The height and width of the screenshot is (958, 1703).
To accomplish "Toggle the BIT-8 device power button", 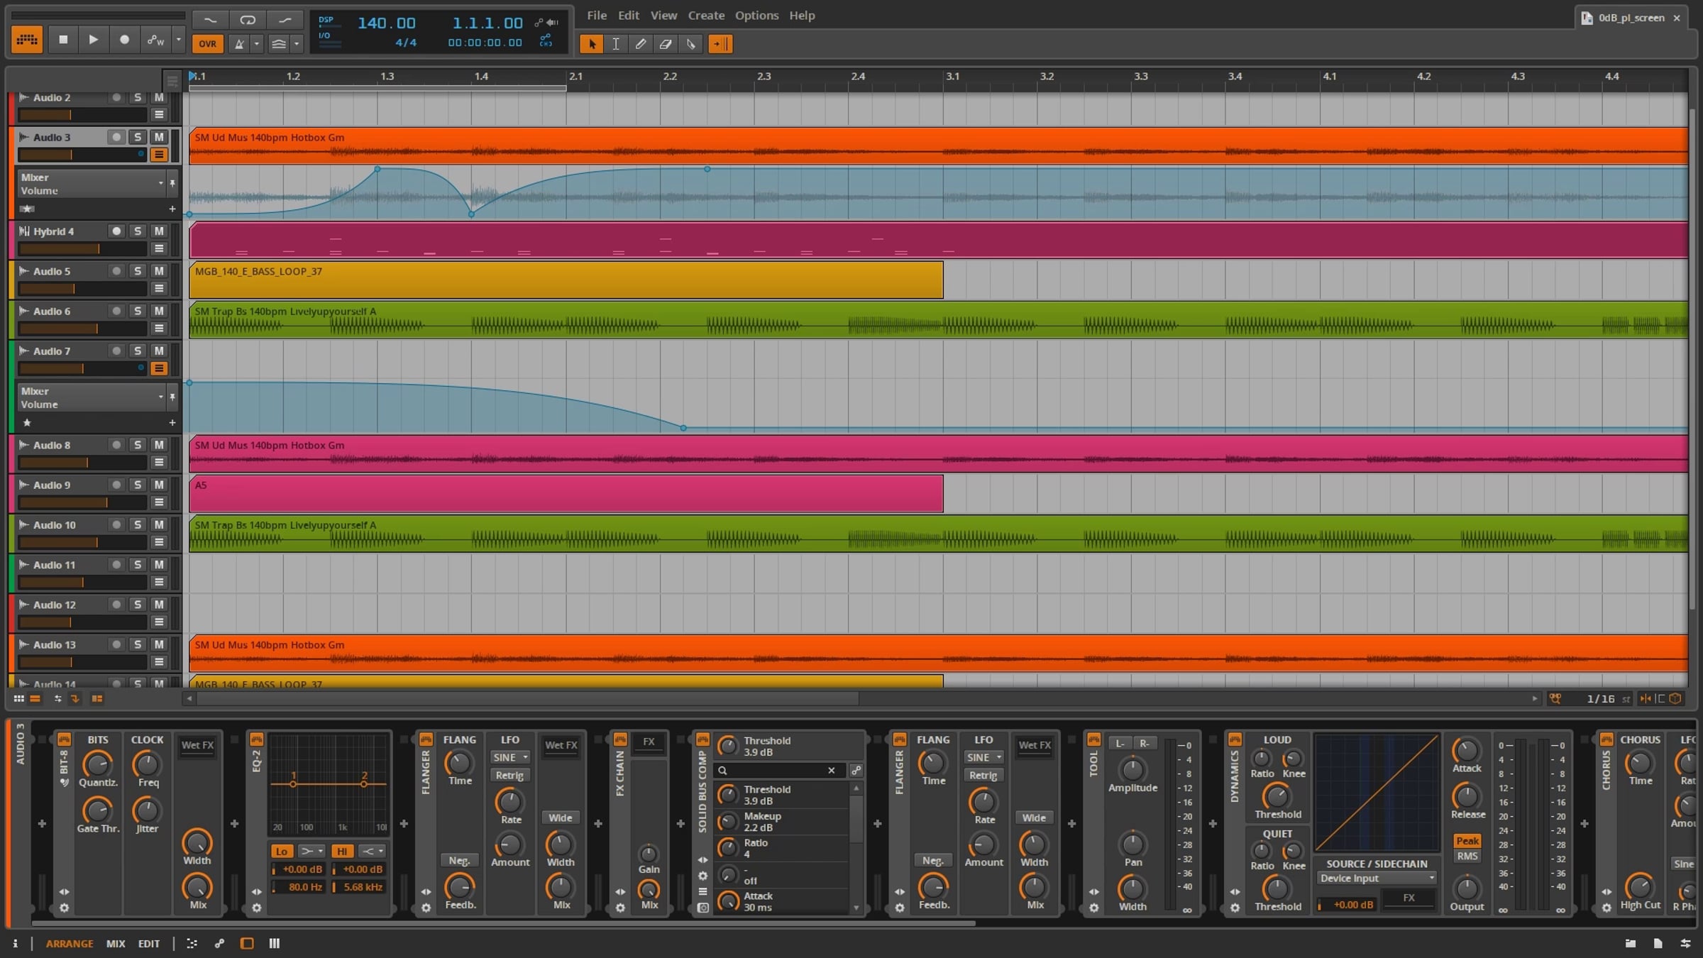I will point(64,739).
